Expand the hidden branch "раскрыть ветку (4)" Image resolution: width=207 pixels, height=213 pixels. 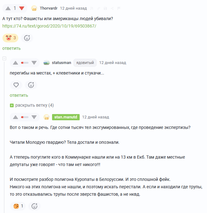point(32,105)
